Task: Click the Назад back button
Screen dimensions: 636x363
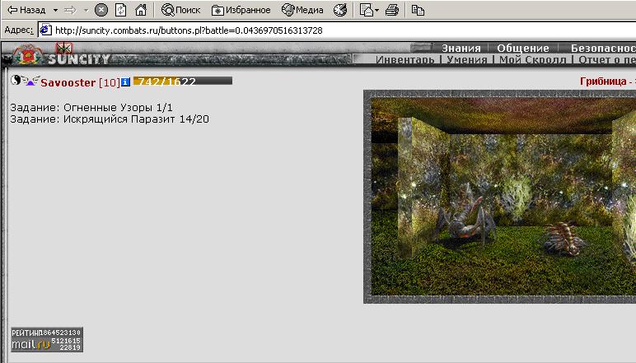Action: pyautogui.click(x=26, y=10)
